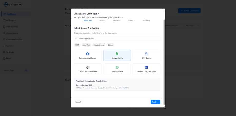
Task: Filter applications by CRM chip
Action: pyautogui.click(x=77, y=45)
